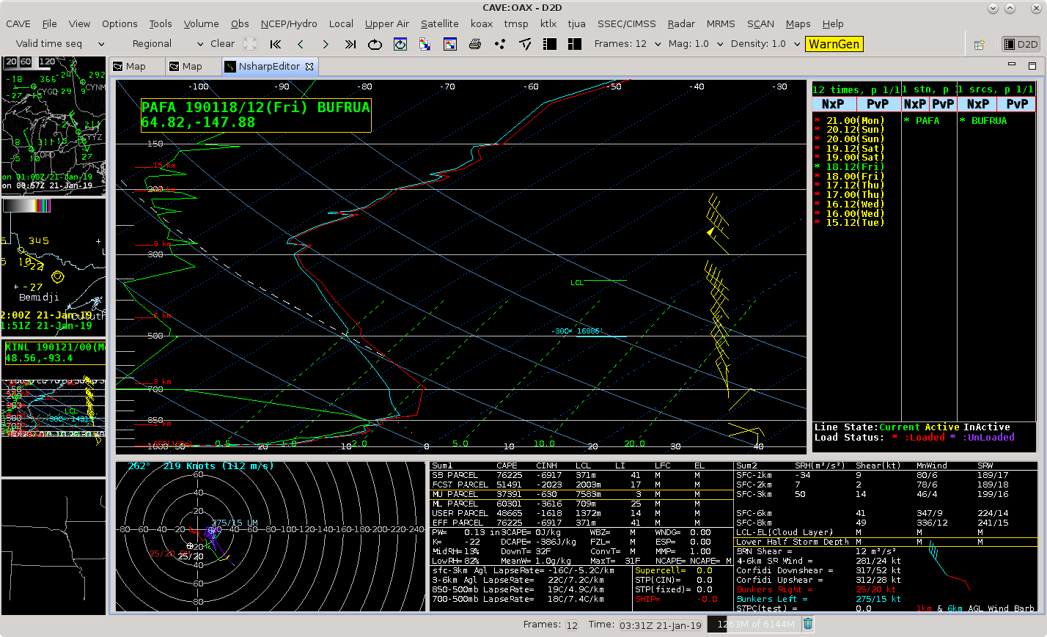Viewport: 1047px width, 637px height.
Task: Switch to single-panel side layout icon
Action: click(550, 44)
